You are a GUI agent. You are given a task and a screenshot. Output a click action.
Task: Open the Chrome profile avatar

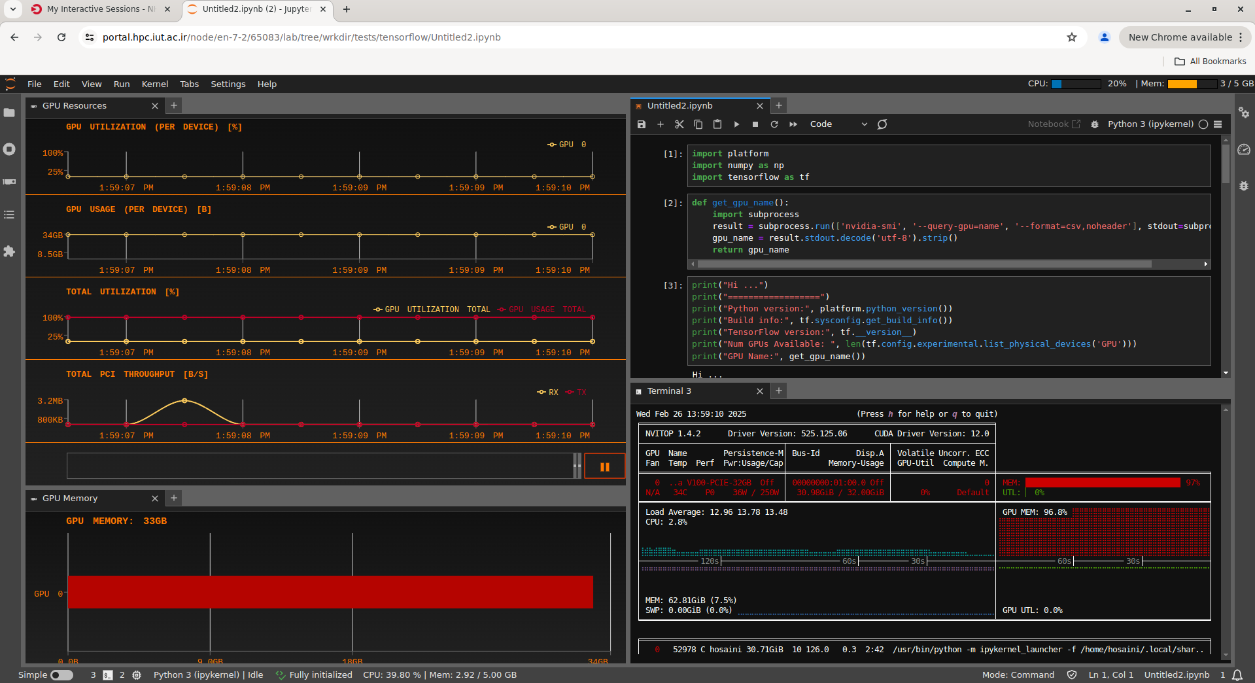coord(1105,37)
